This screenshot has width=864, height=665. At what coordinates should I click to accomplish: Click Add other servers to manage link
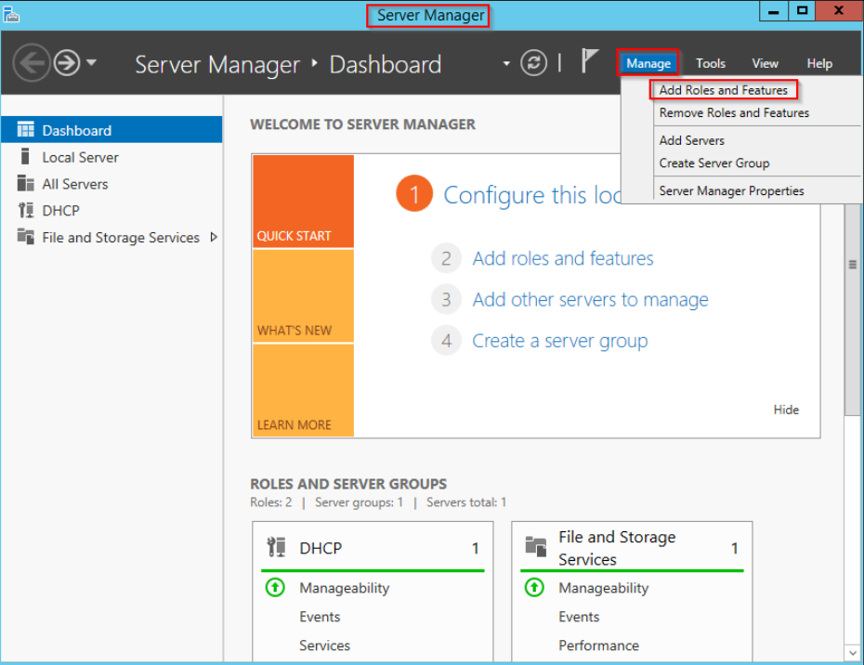pos(590,299)
